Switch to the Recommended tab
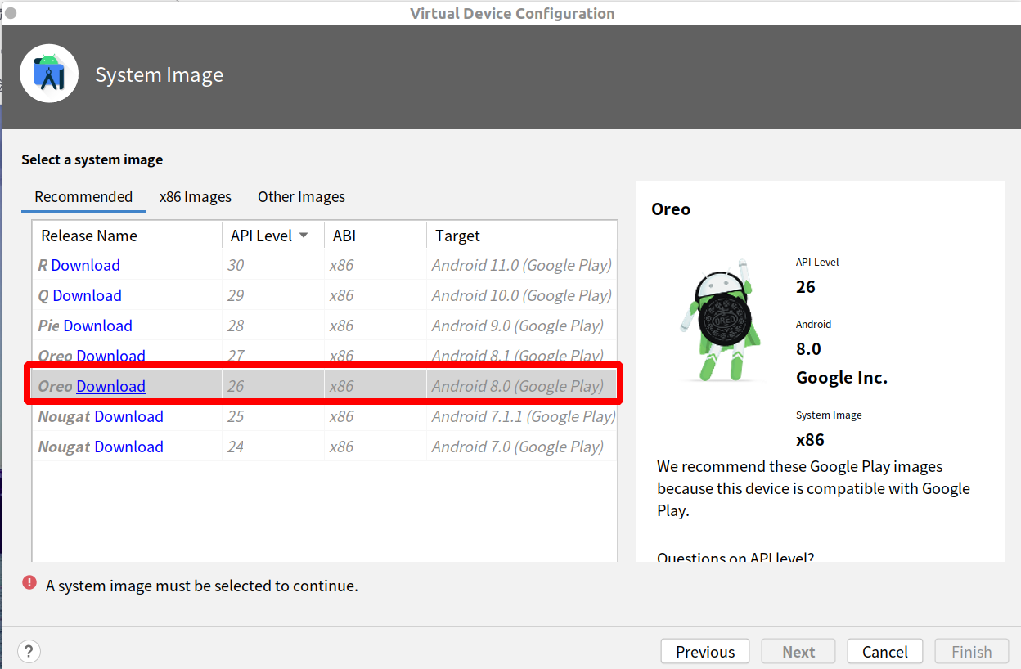 (83, 197)
